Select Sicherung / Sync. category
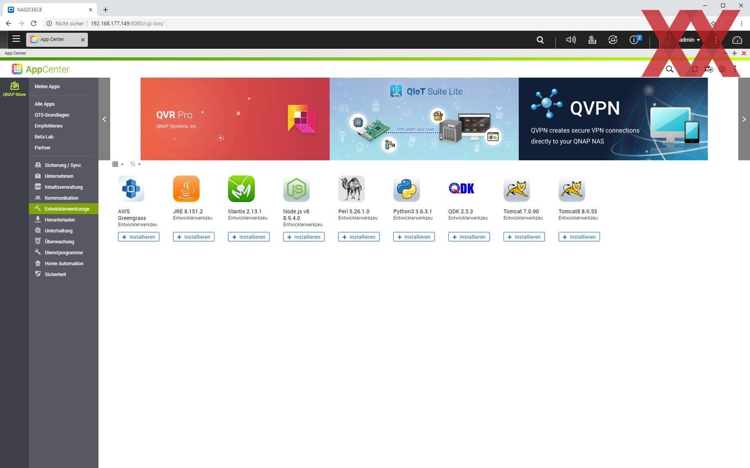Image resolution: width=750 pixels, height=468 pixels. pos(63,165)
